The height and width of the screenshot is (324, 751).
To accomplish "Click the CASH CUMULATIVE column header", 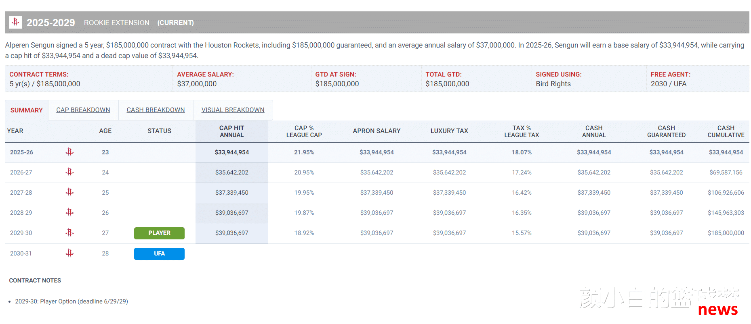I will click(726, 131).
